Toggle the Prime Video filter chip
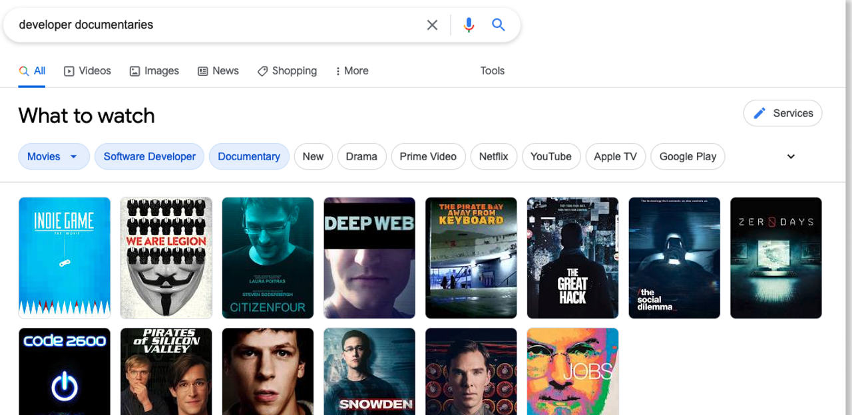Screen dimensions: 852x415 pyautogui.click(x=428, y=156)
